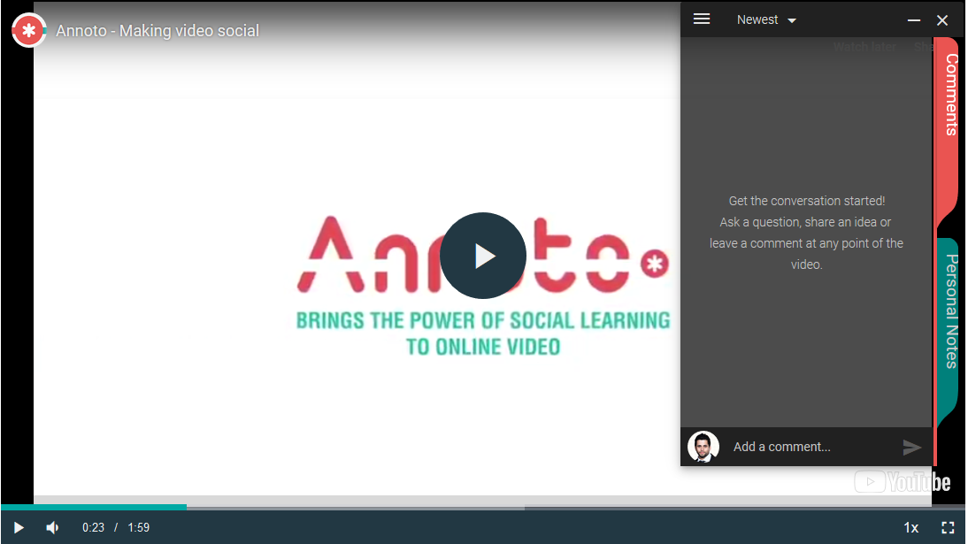Image resolution: width=968 pixels, height=544 pixels.
Task: Open the video on YouTube via logo
Action: 903,481
